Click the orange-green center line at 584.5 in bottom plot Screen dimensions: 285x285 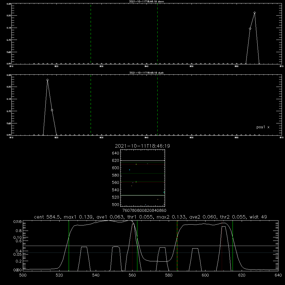tap(177, 246)
